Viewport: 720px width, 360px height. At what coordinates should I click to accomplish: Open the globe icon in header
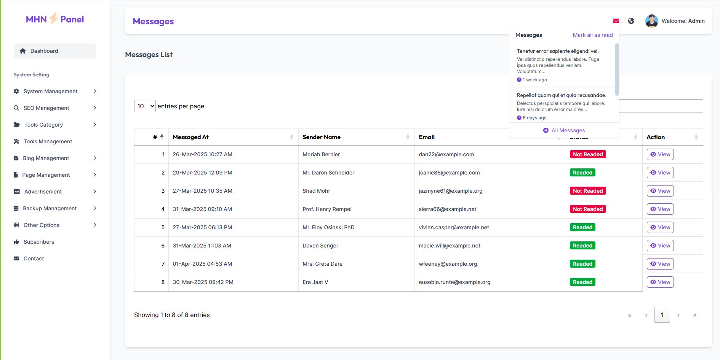tap(631, 21)
